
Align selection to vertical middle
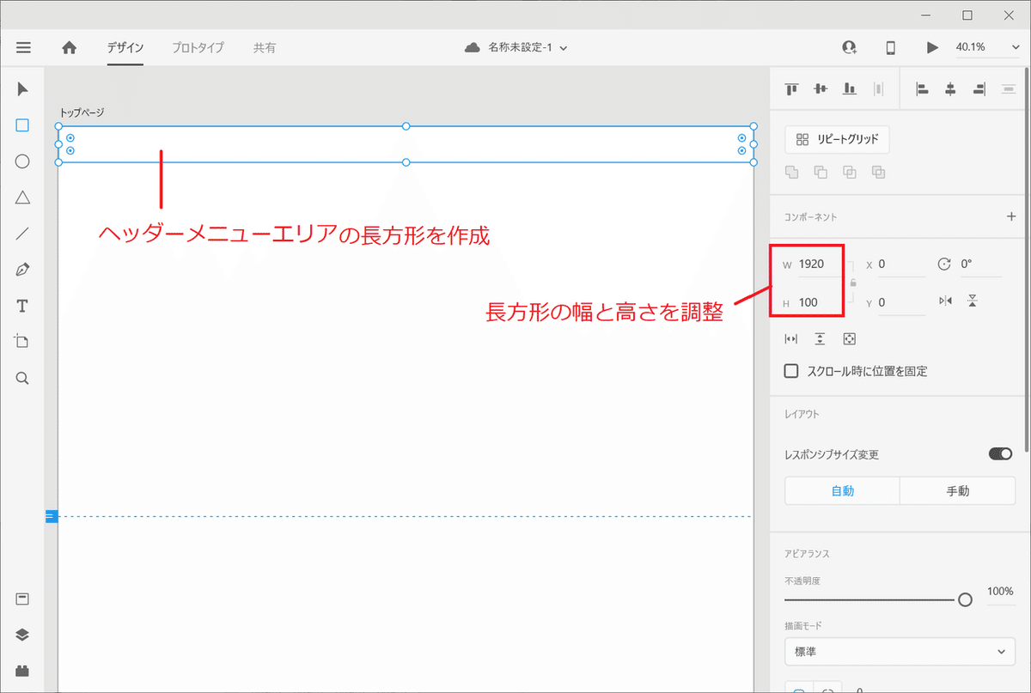(x=821, y=88)
